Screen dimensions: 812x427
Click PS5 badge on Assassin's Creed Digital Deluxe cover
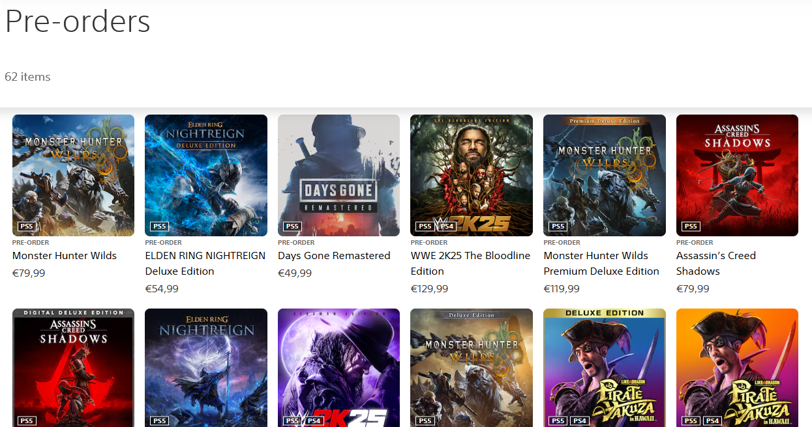click(27, 421)
